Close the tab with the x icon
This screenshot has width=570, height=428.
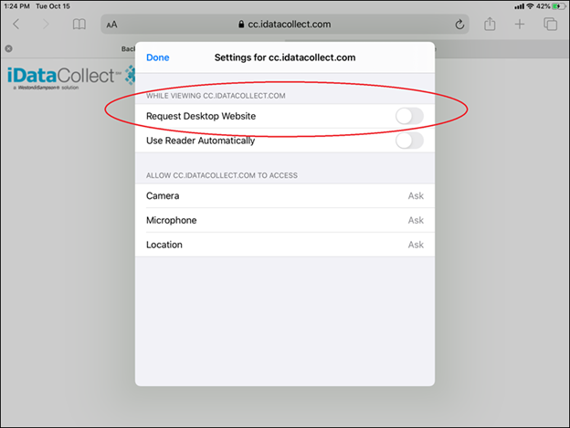9,48
